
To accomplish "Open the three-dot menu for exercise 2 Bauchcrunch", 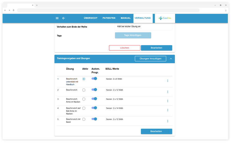I will (168, 92).
